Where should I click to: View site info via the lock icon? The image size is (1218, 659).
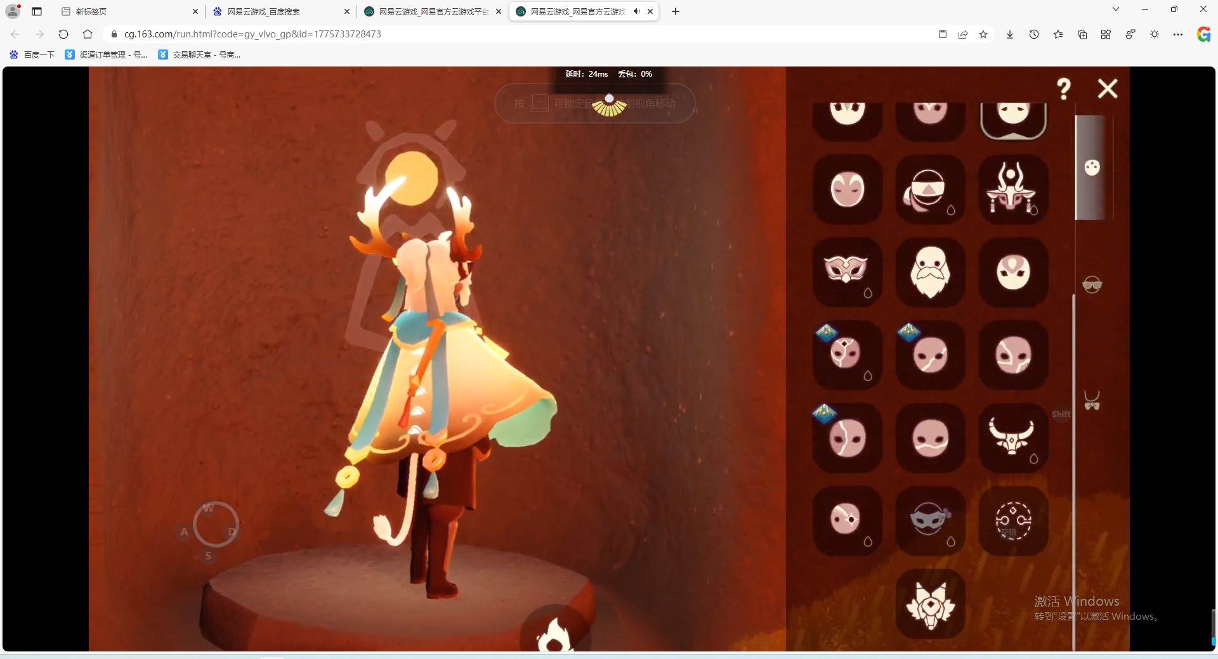pos(114,34)
